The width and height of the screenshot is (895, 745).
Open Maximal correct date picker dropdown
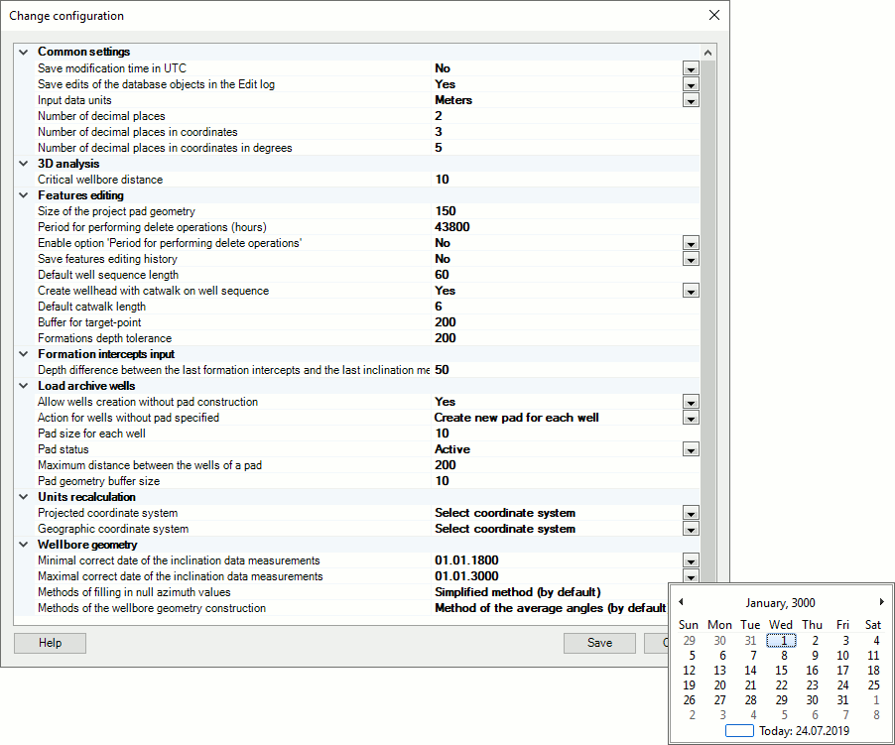click(691, 576)
